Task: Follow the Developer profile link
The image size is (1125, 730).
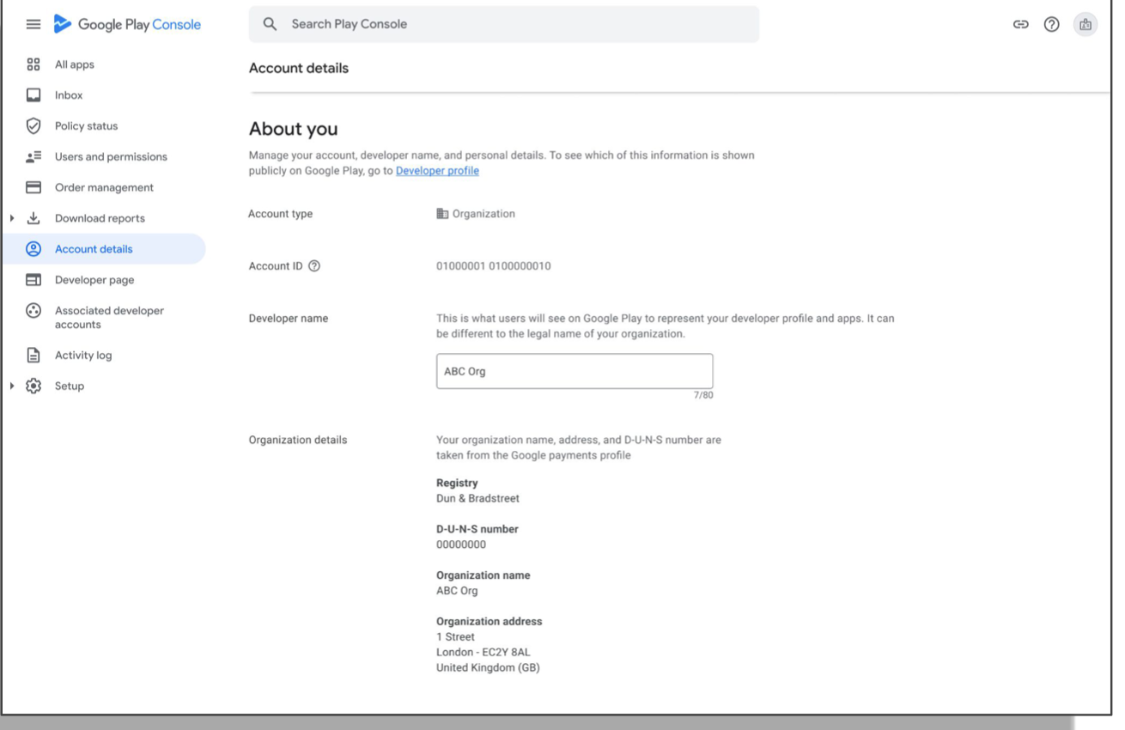Action: pyautogui.click(x=437, y=171)
